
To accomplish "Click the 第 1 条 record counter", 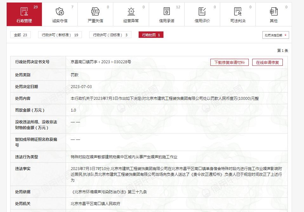I will 282,51.
